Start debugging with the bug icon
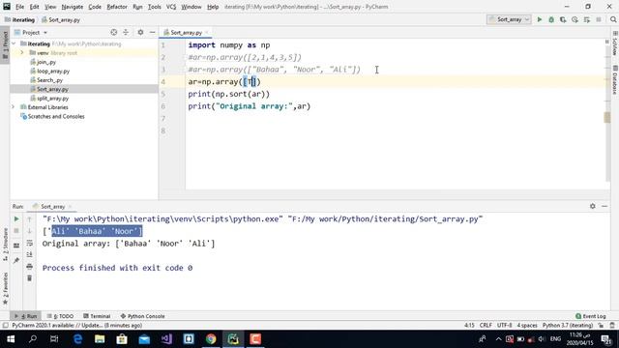The width and height of the screenshot is (619, 348). pos(551,19)
